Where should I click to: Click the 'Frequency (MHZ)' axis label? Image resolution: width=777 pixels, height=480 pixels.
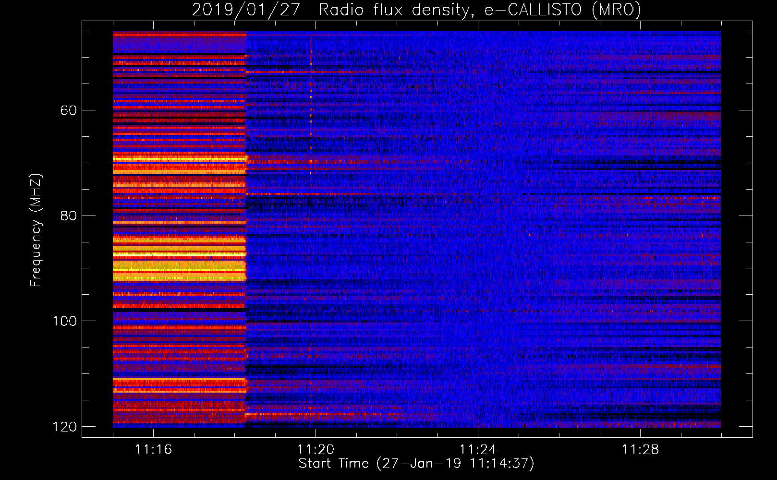pos(36,230)
